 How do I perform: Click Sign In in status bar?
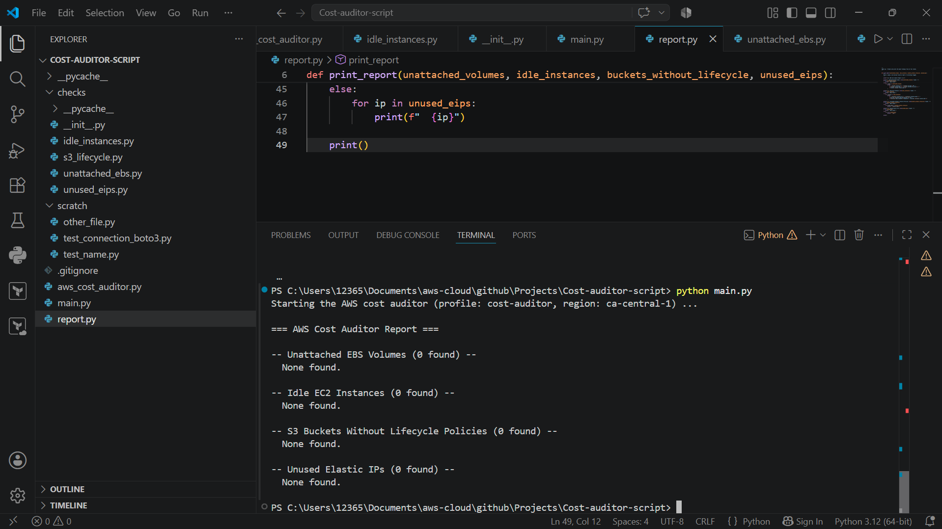pos(803,521)
